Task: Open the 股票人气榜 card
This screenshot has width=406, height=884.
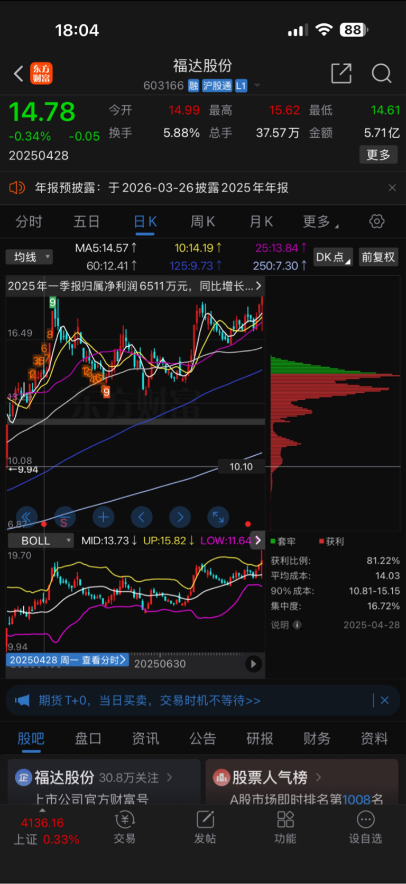Action: 302,782
